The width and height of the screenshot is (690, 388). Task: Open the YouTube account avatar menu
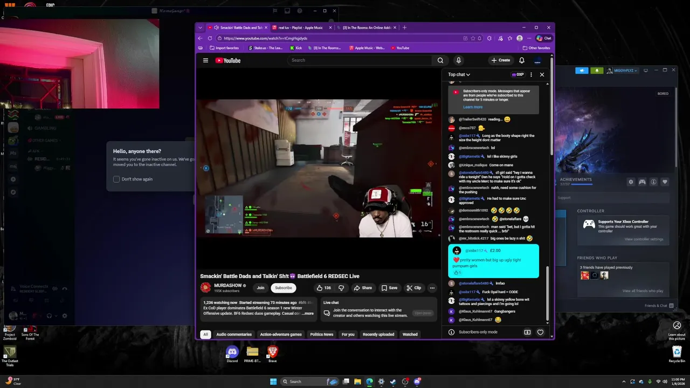pos(537,60)
